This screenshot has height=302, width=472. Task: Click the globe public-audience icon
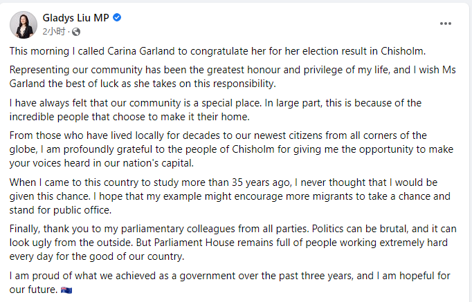(x=76, y=32)
